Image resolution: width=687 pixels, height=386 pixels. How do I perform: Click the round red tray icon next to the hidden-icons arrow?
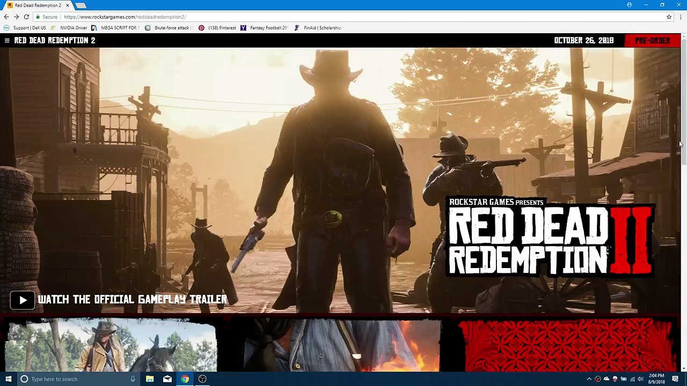click(x=597, y=379)
